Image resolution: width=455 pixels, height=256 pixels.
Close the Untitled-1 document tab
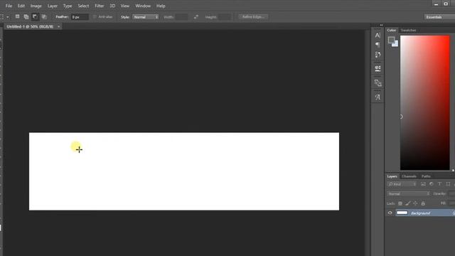(58, 26)
